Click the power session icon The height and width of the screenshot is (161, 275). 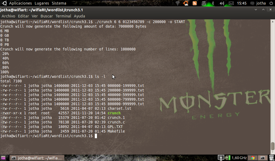point(271,3)
